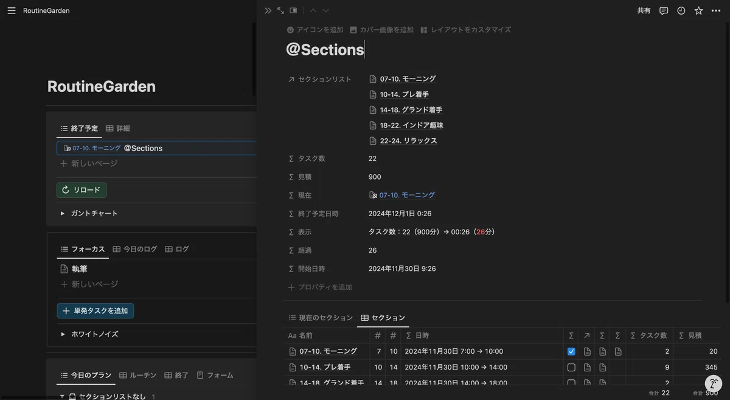Click アイコンを追加 to add an icon
The width and height of the screenshot is (730, 400).
315,30
